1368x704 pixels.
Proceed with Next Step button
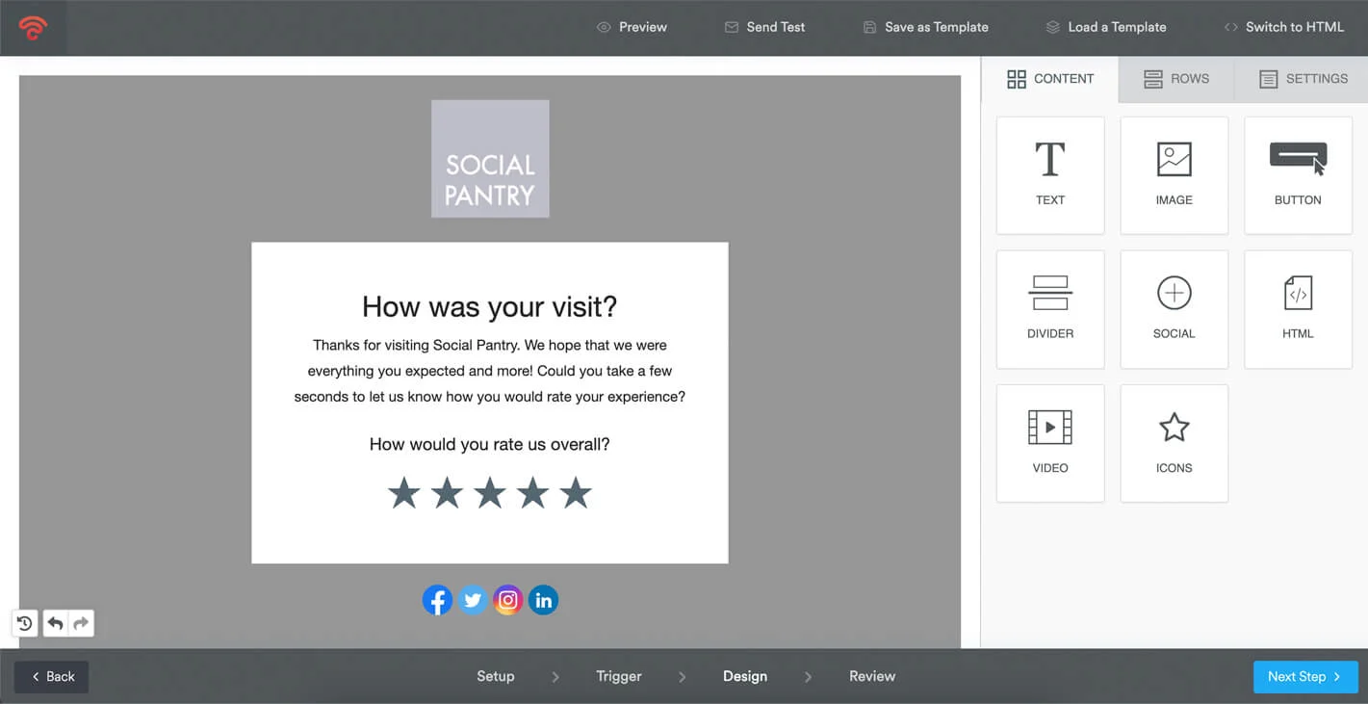click(x=1305, y=676)
